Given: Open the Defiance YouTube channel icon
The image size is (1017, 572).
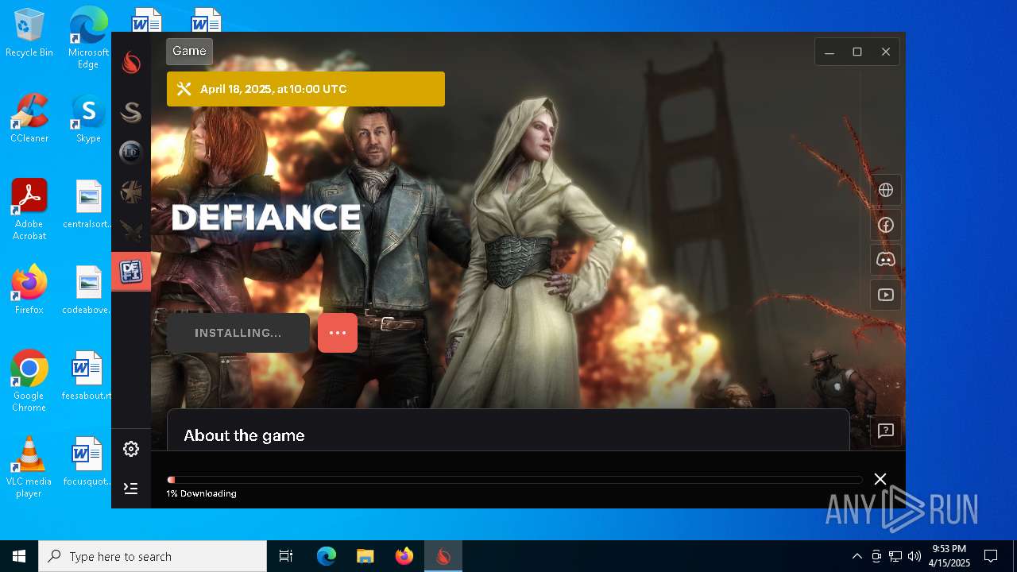Looking at the screenshot, I should pos(886,295).
